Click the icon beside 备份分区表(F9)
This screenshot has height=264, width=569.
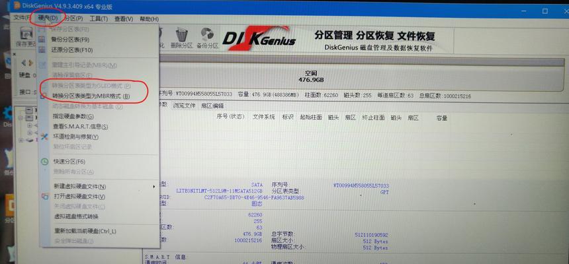[x=42, y=40]
